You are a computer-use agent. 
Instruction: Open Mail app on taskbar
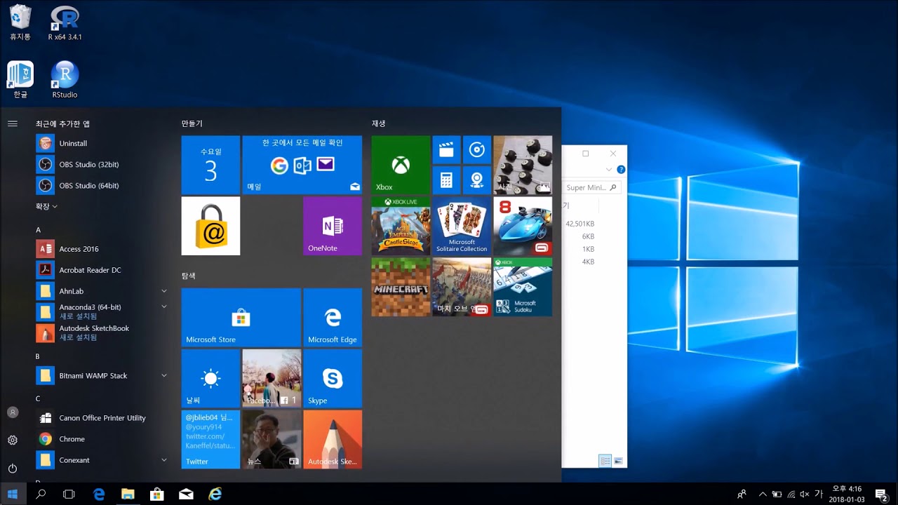186,494
